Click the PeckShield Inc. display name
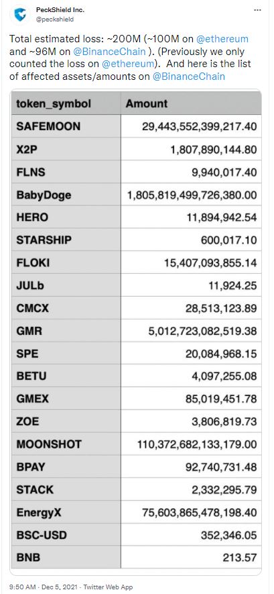Viewport: 274px width, 594px height. click(x=60, y=10)
